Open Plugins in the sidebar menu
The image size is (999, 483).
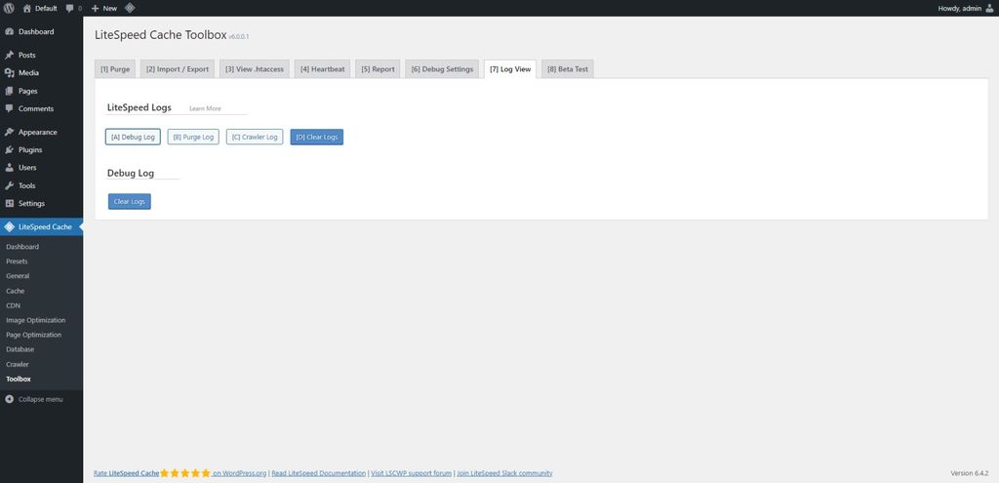tap(30, 150)
